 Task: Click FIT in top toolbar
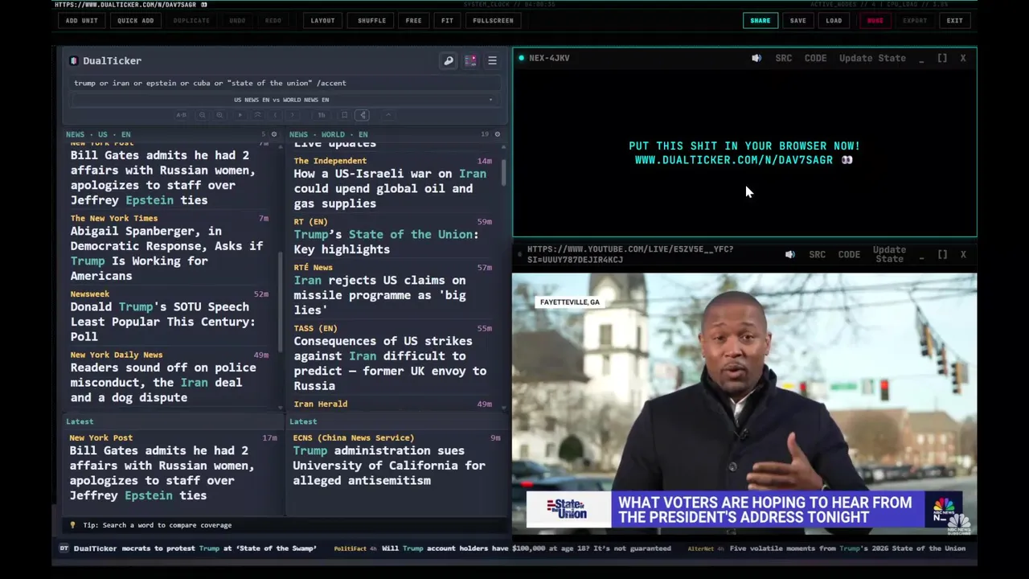[x=447, y=20]
